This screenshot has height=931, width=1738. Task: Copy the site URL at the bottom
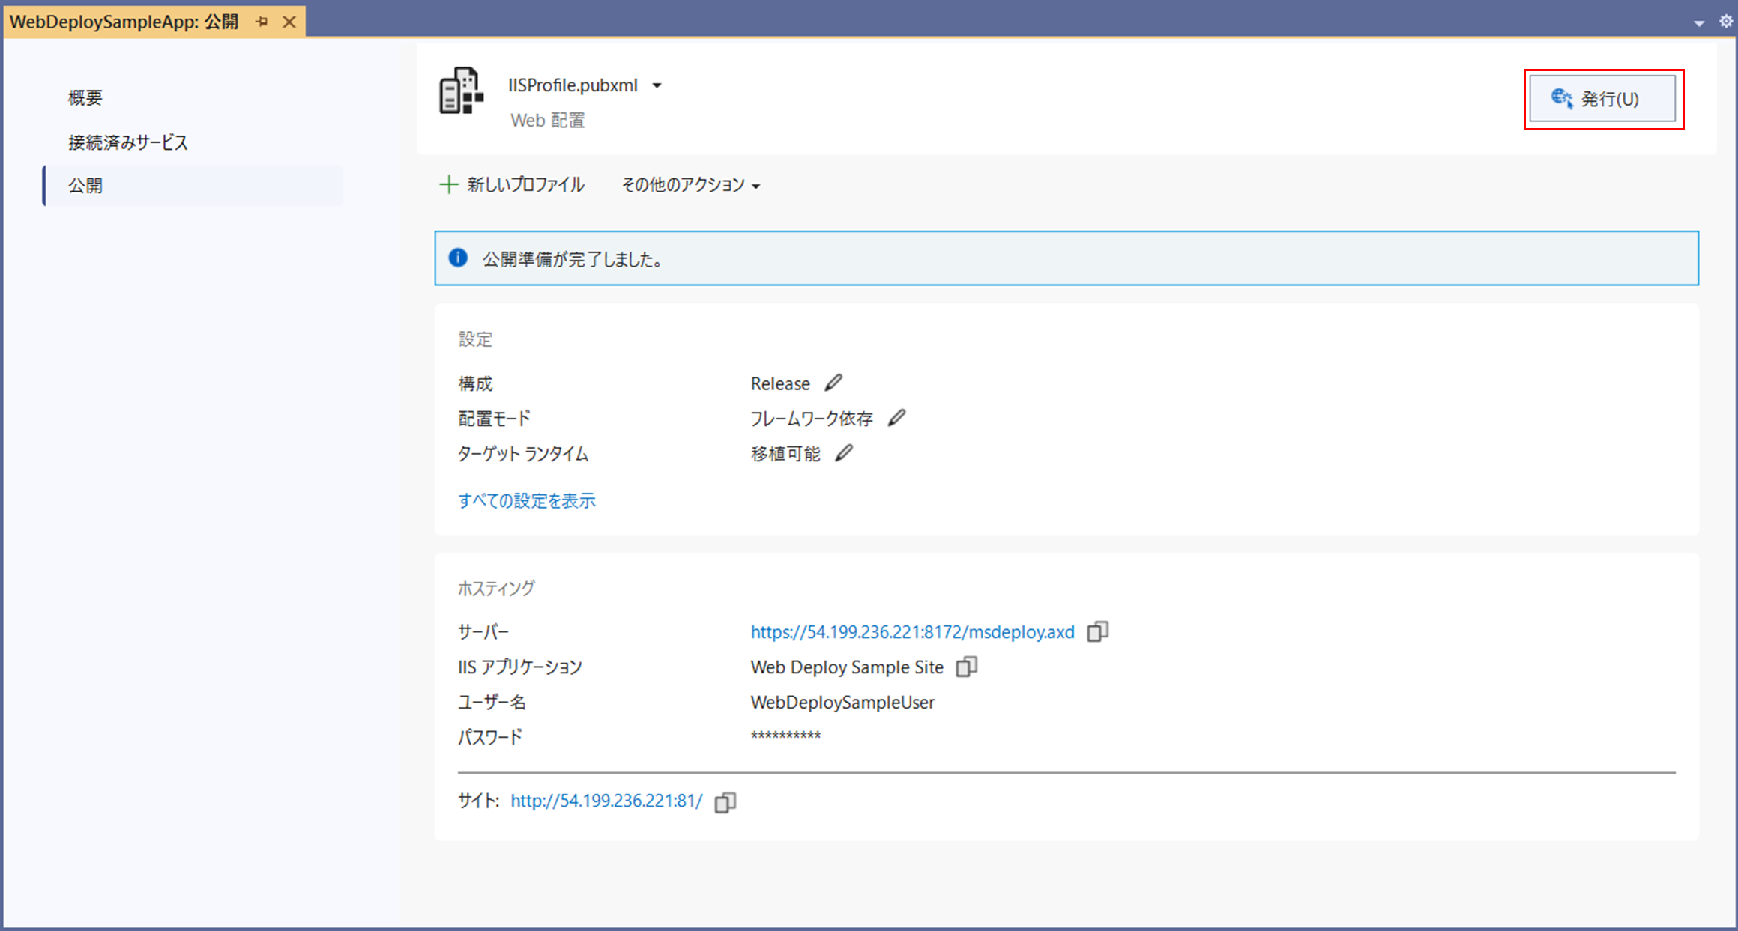tap(725, 802)
